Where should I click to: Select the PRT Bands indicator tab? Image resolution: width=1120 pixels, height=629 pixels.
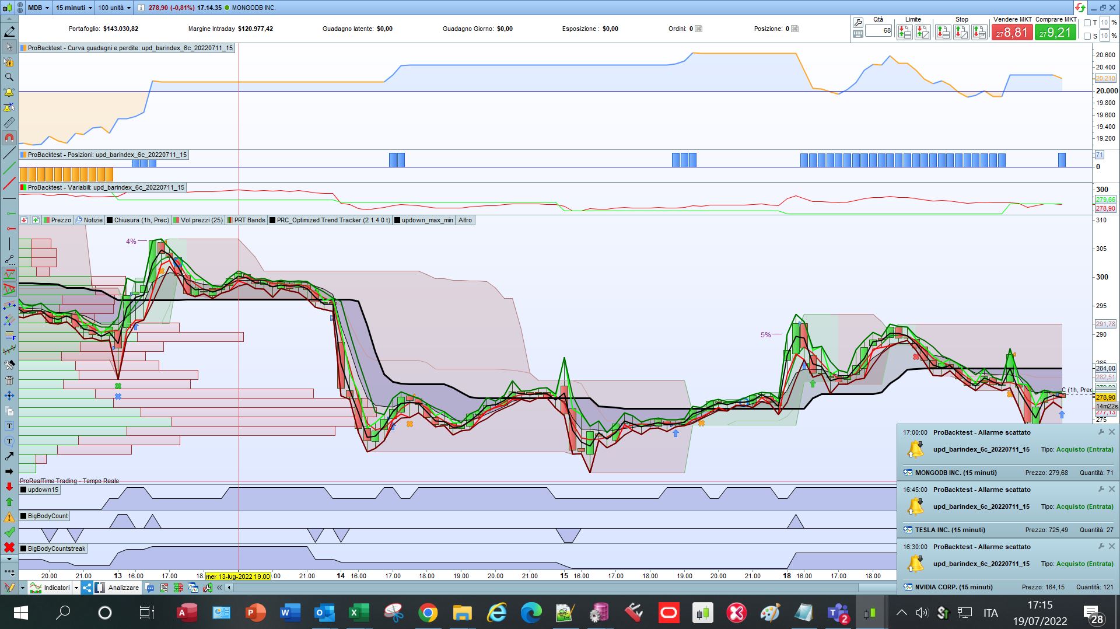[x=247, y=220]
